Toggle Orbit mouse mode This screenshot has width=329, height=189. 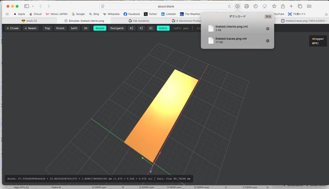(163, 28)
